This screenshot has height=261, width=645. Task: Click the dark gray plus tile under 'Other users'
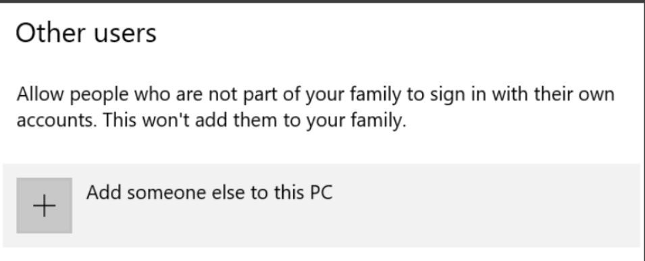click(x=44, y=206)
